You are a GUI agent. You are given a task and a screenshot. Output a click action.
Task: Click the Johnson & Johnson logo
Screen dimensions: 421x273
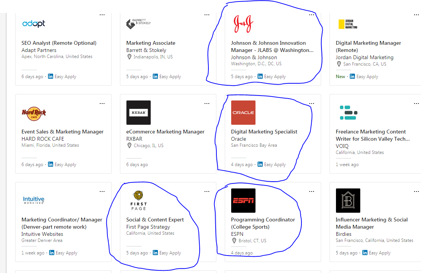click(243, 23)
